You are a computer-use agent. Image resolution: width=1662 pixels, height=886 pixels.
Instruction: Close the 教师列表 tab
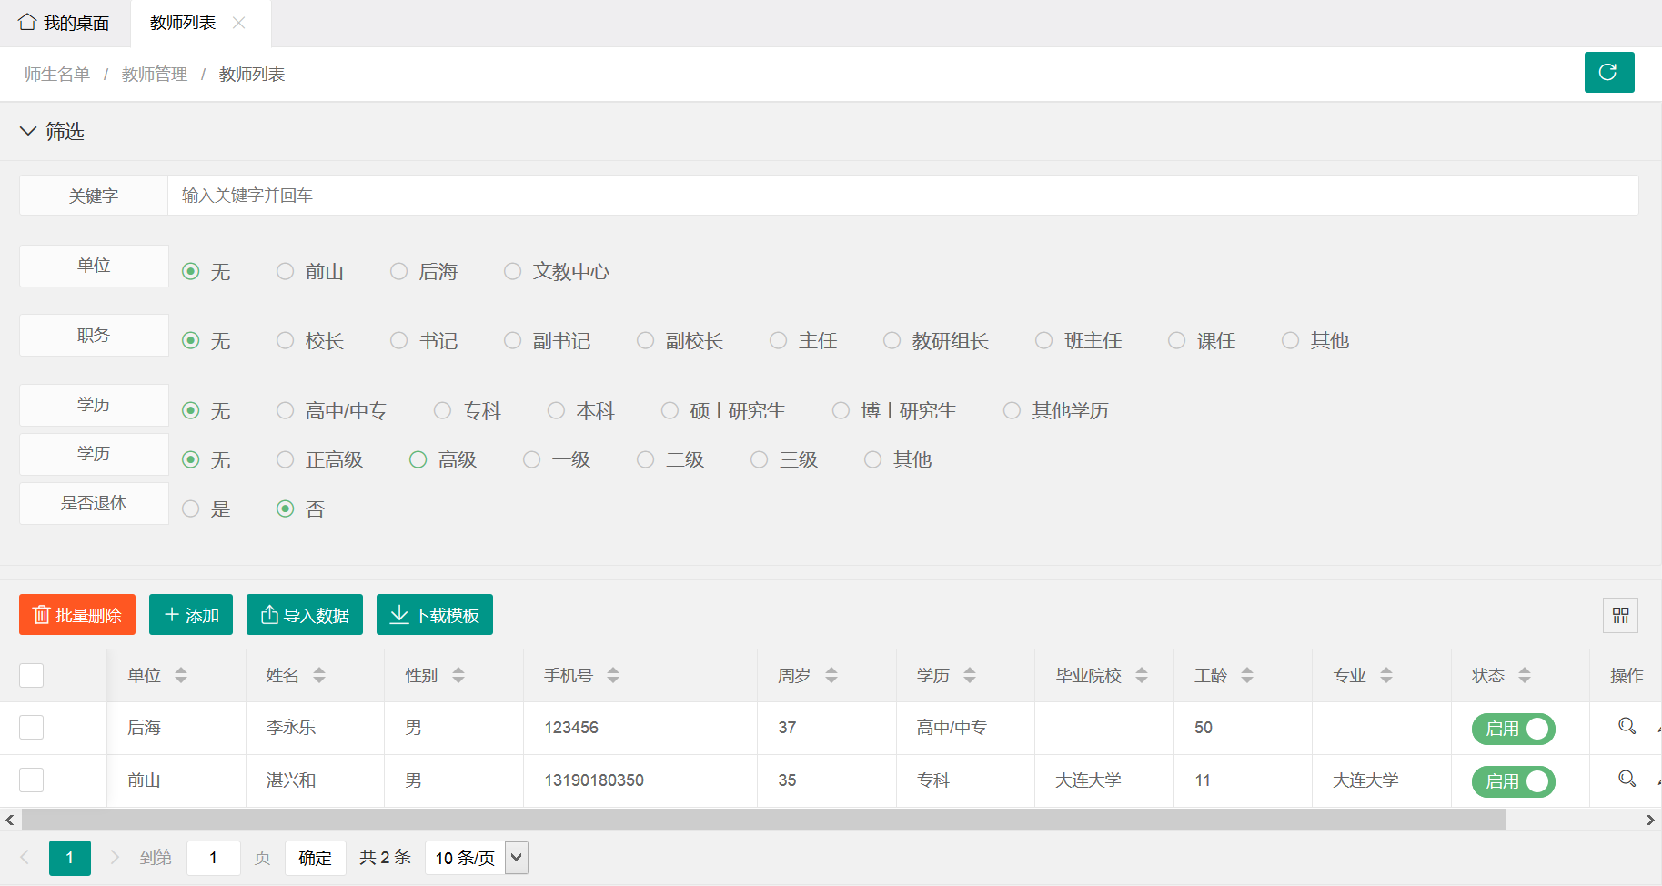pos(239,23)
